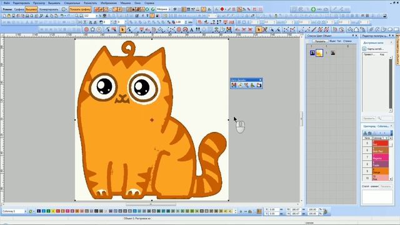Select the Magenta thread color swatch
The height and width of the screenshot is (225, 400).
point(381,157)
